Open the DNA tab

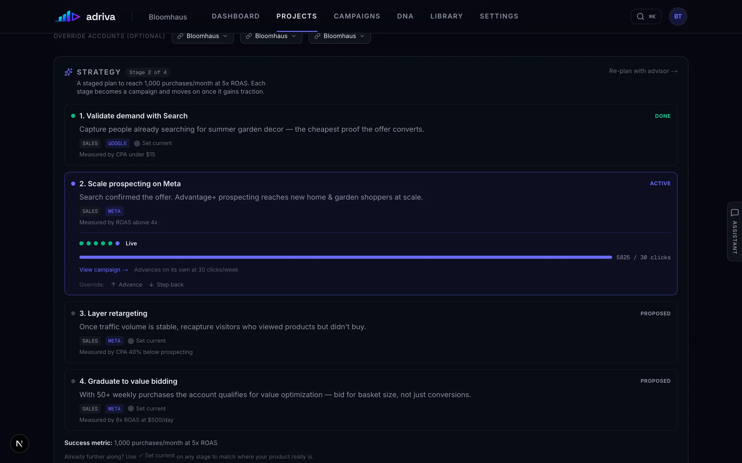[405, 16]
